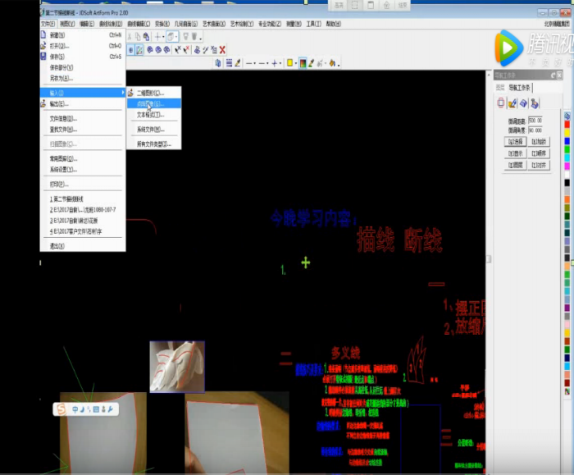Image resolution: width=574 pixels, height=475 pixels.
Task: Expand the 输入 submenu arrow
Action: (123, 93)
